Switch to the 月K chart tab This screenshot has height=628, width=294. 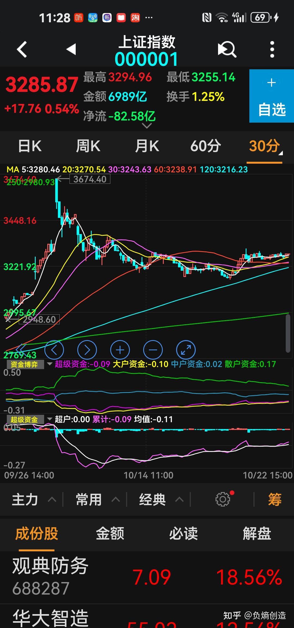(147, 146)
